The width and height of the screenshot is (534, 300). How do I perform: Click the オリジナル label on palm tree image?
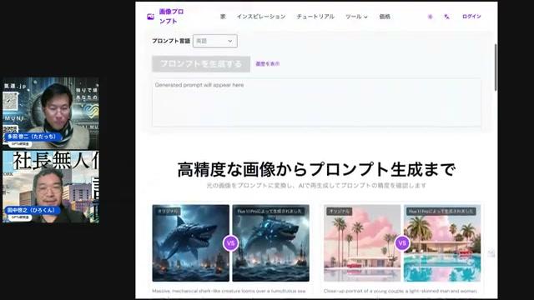pyautogui.click(x=340, y=211)
